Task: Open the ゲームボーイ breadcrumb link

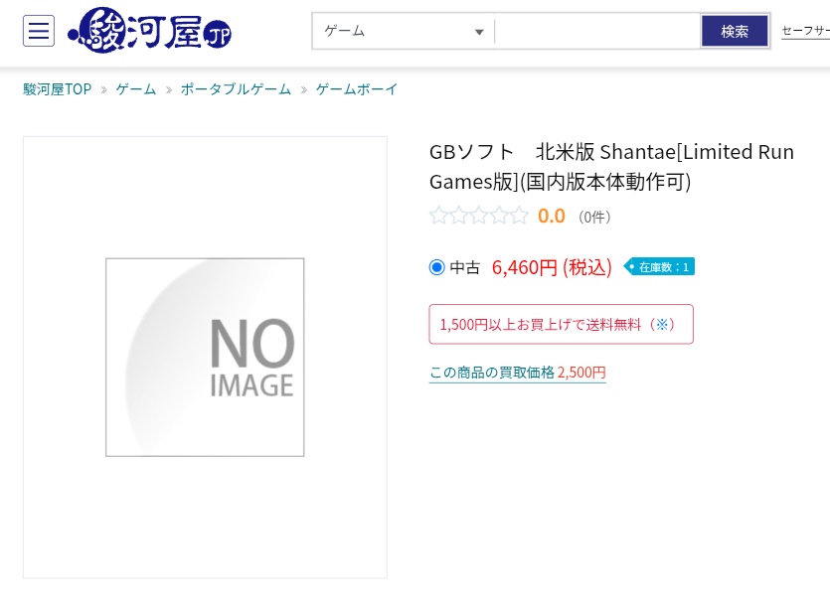Action: 357,89
